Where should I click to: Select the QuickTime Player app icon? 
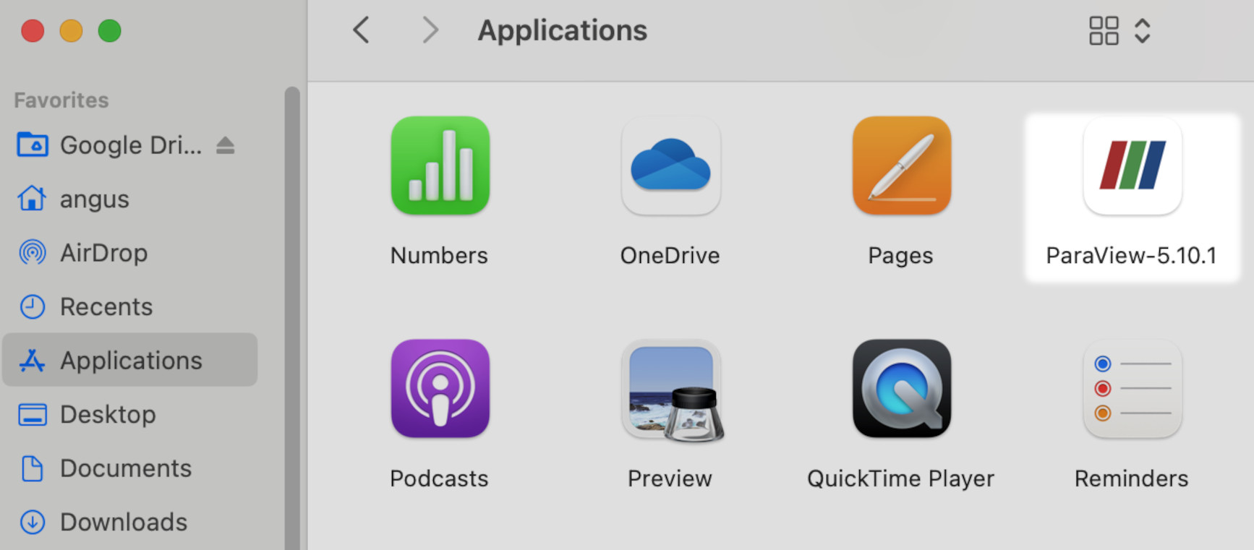[x=901, y=389]
